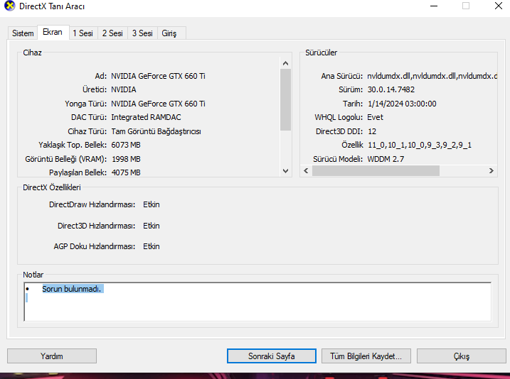Click the AGP Doku Hızlandırması 'Etkin' value
Screen dimensions: 510x379
152,246
